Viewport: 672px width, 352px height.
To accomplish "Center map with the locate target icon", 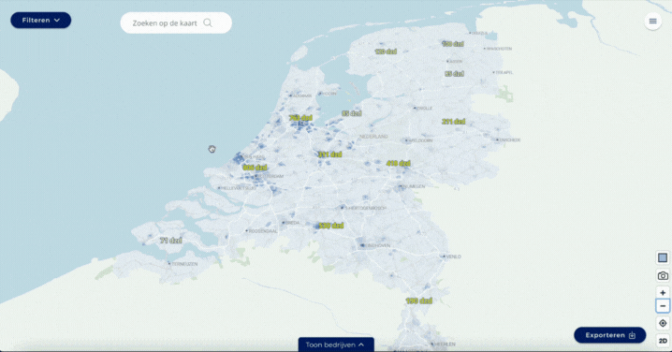I will [x=662, y=323].
